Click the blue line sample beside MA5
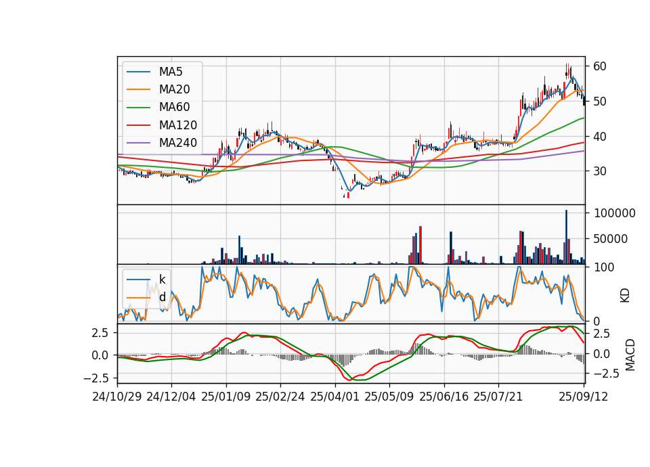This screenshot has height=467, width=650. (138, 72)
